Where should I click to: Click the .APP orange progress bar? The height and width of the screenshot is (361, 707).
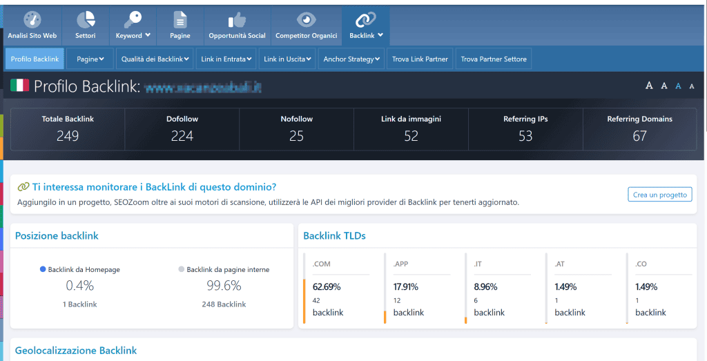pos(385,317)
